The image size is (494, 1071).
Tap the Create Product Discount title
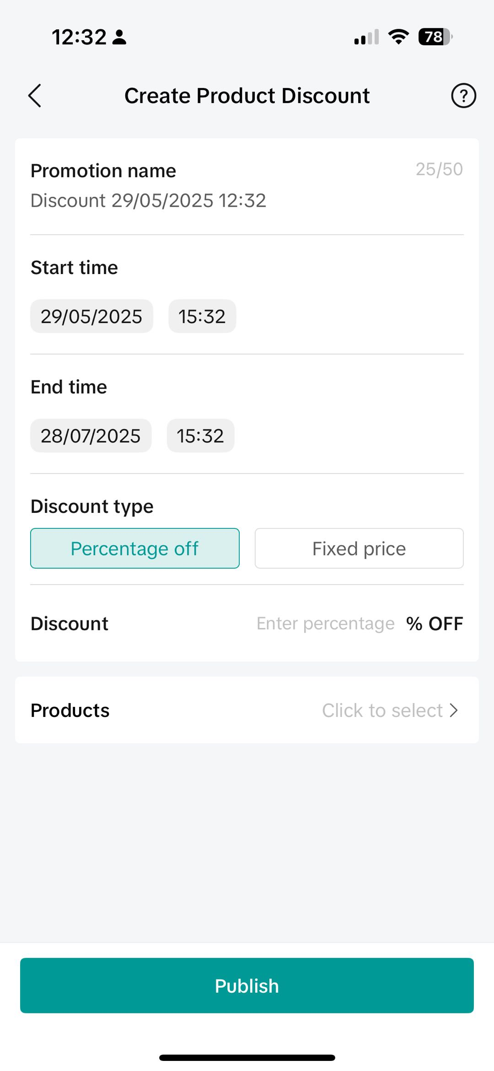pos(247,96)
